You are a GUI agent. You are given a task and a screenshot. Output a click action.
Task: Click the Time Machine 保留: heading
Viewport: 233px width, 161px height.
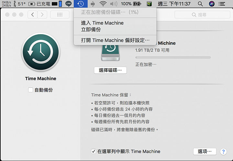click(x=111, y=95)
